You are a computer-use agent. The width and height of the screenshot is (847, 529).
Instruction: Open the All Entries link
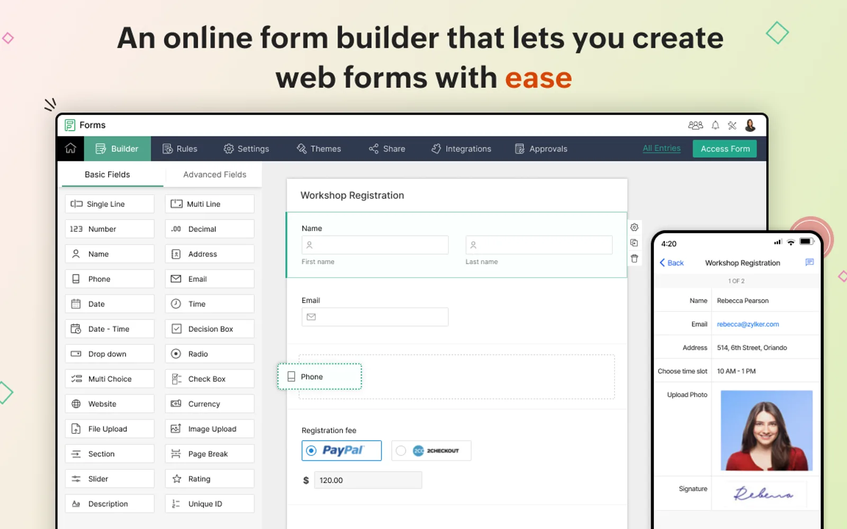click(662, 149)
